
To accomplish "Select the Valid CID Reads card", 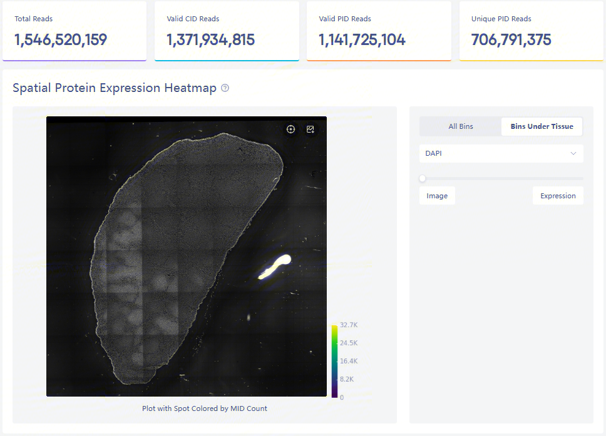I will point(227,31).
